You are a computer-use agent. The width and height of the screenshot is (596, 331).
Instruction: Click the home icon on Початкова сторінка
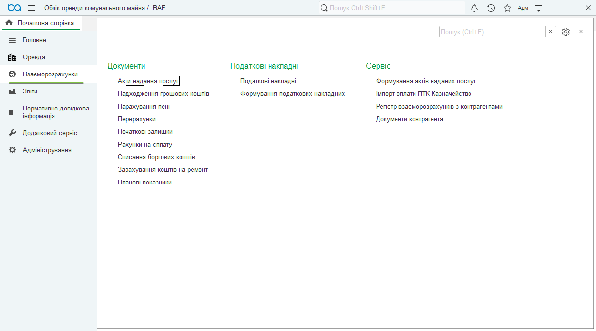click(9, 23)
